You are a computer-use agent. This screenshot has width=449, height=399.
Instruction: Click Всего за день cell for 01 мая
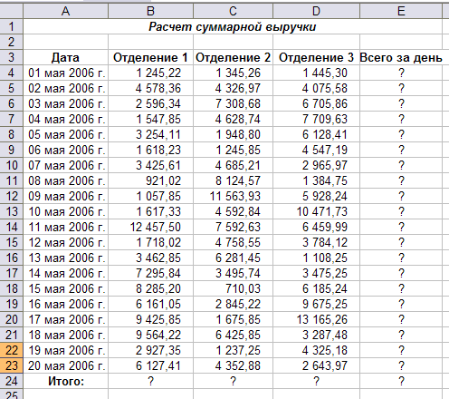[401, 73]
